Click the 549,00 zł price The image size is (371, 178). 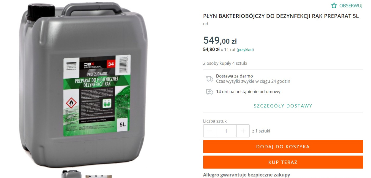pos(220,40)
